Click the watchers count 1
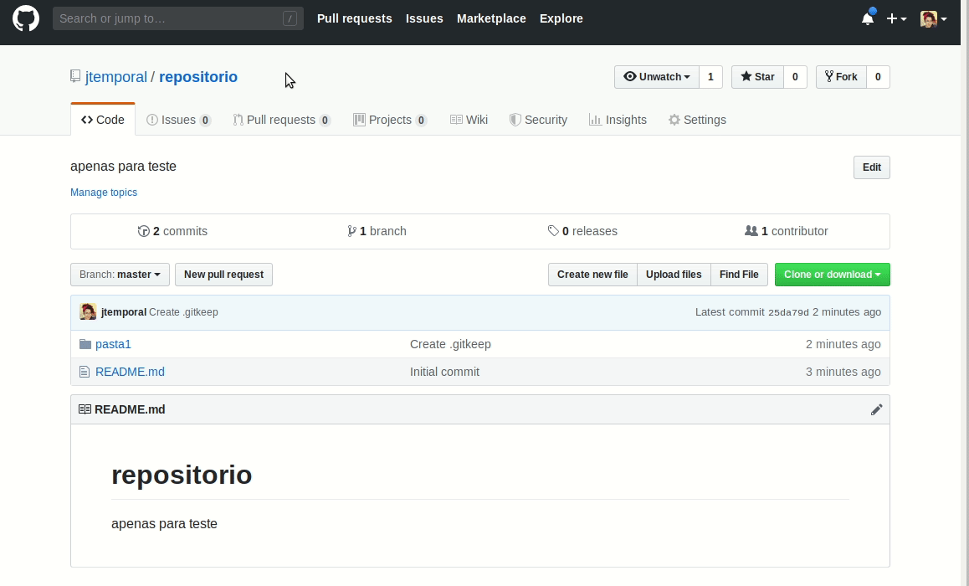969x586 pixels. (710, 77)
